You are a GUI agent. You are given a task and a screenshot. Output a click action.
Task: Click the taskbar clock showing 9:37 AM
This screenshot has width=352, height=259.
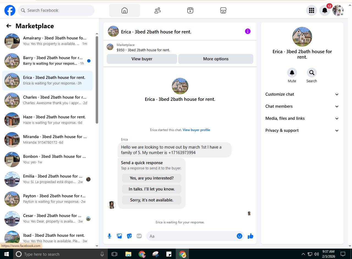tap(328, 254)
